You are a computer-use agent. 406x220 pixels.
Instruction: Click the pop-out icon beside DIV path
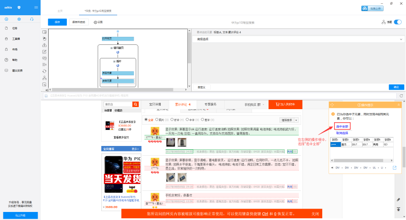(x=395, y=168)
